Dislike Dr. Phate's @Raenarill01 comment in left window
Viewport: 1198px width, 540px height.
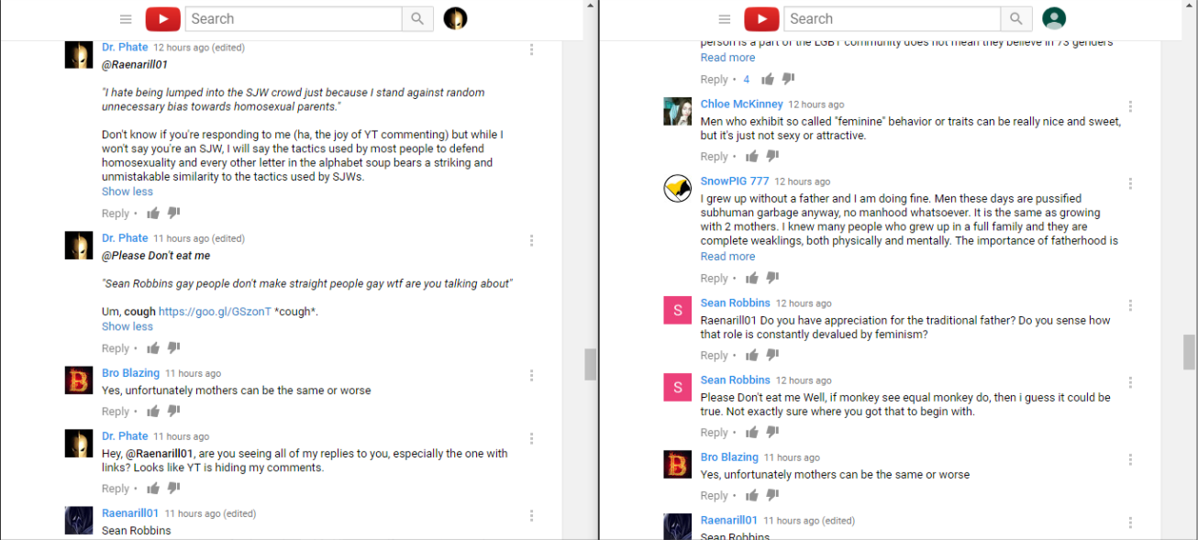click(x=173, y=214)
